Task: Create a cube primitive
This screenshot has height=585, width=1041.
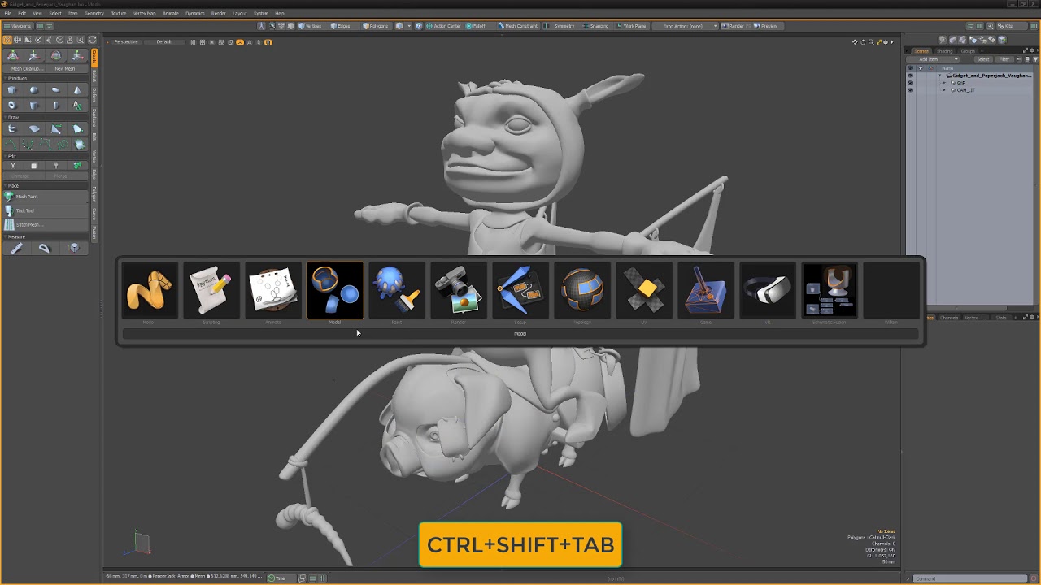Action: pyautogui.click(x=12, y=90)
